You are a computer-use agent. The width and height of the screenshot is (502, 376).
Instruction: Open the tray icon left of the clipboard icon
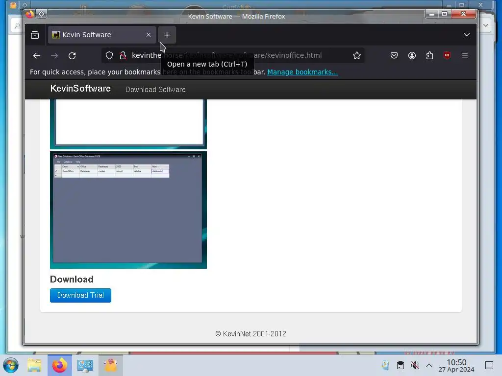click(385, 365)
